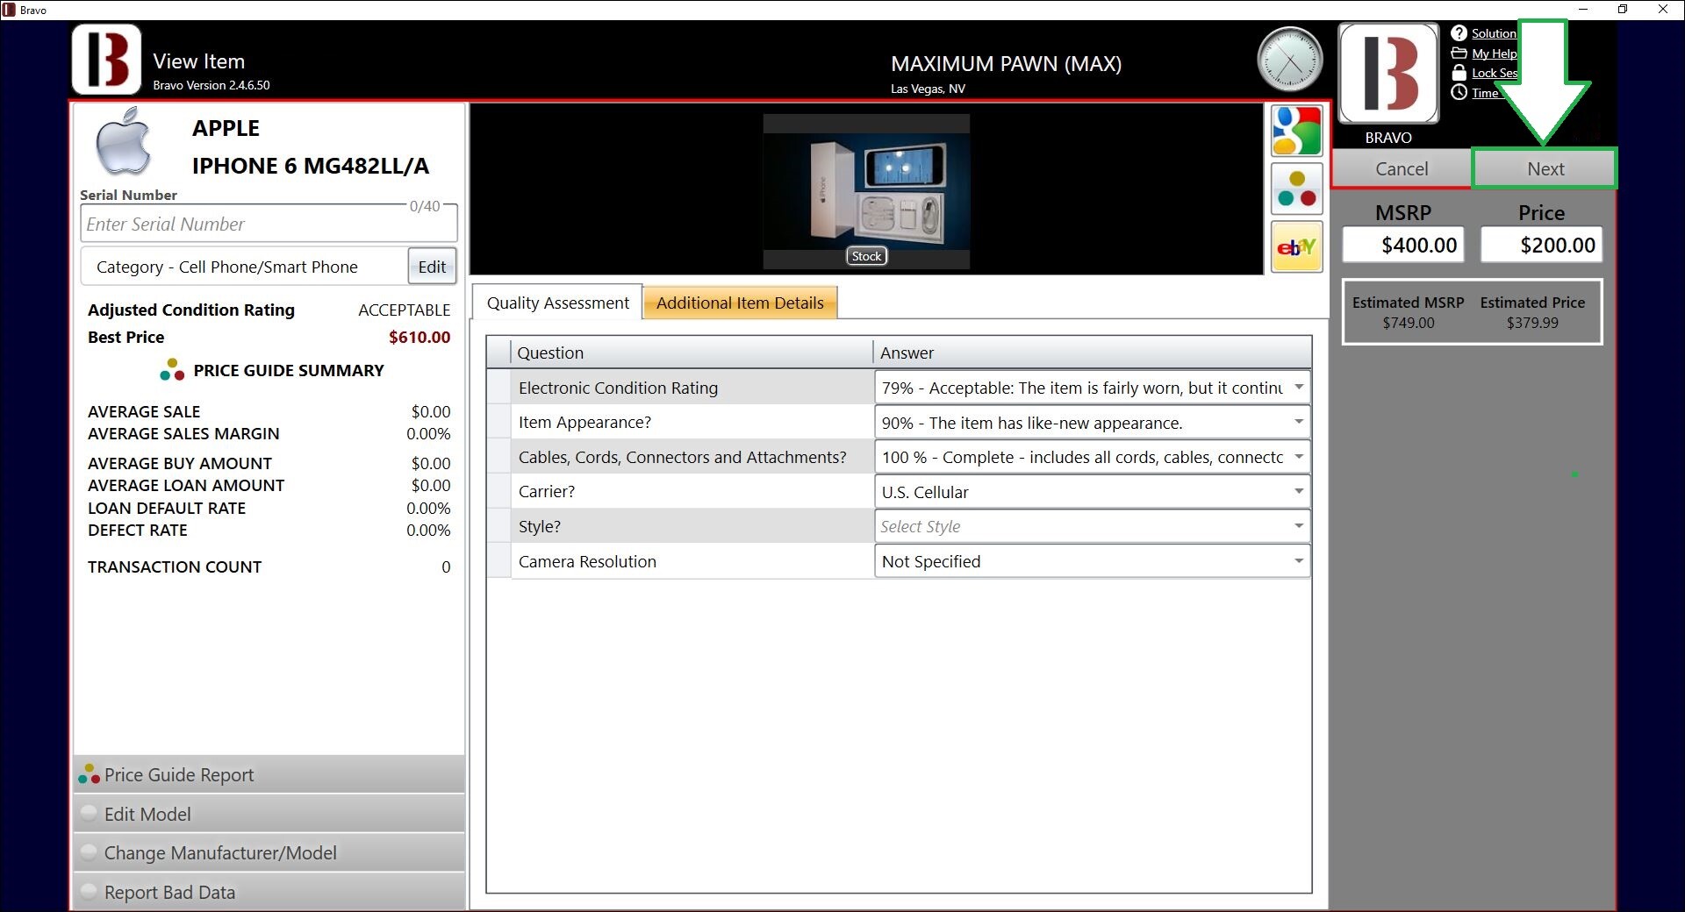This screenshot has height=912, width=1685.
Task: Click IPHONE 6 MG482LL/A model text
Action: (311, 166)
